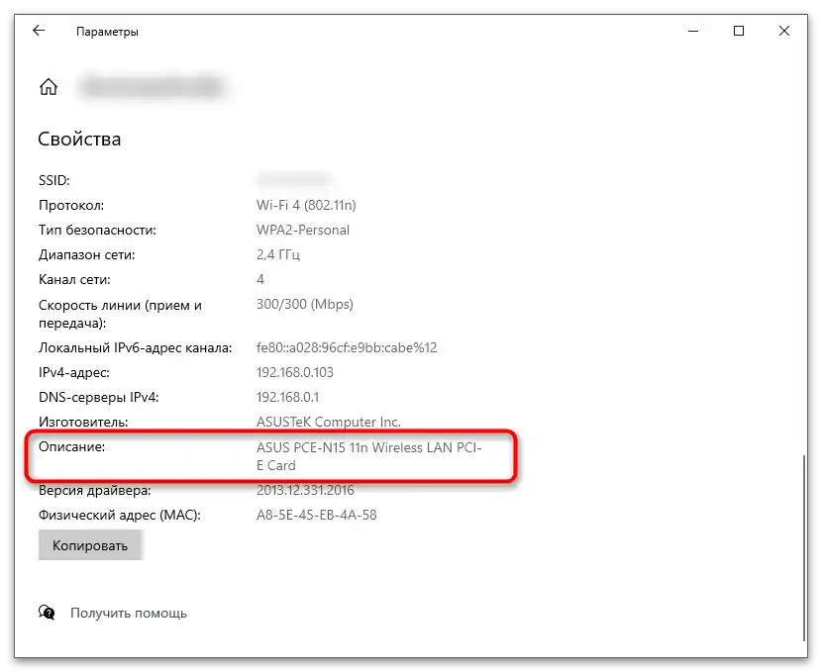The height and width of the screenshot is (672, 822).
Task: Click the Протокол: label
Action: [x=71, y=205]
